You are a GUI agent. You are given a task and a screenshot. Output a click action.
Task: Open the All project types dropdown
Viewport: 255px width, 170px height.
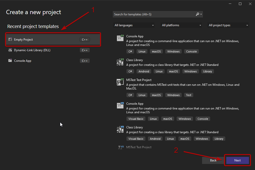(x=228, y=25)
